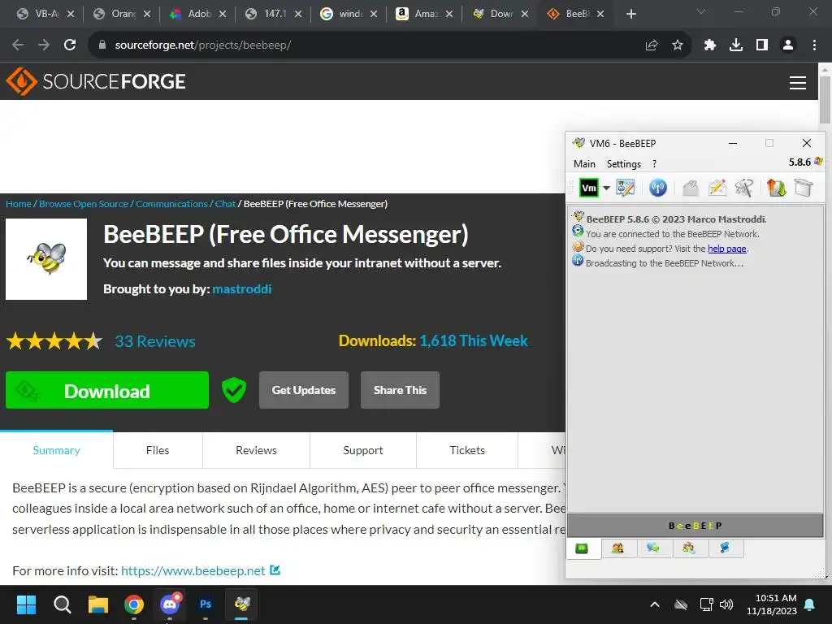Switch to the Amazon browser tab
Image resolution: width=832 pixels, height=624 pixels.
(424, 14)
